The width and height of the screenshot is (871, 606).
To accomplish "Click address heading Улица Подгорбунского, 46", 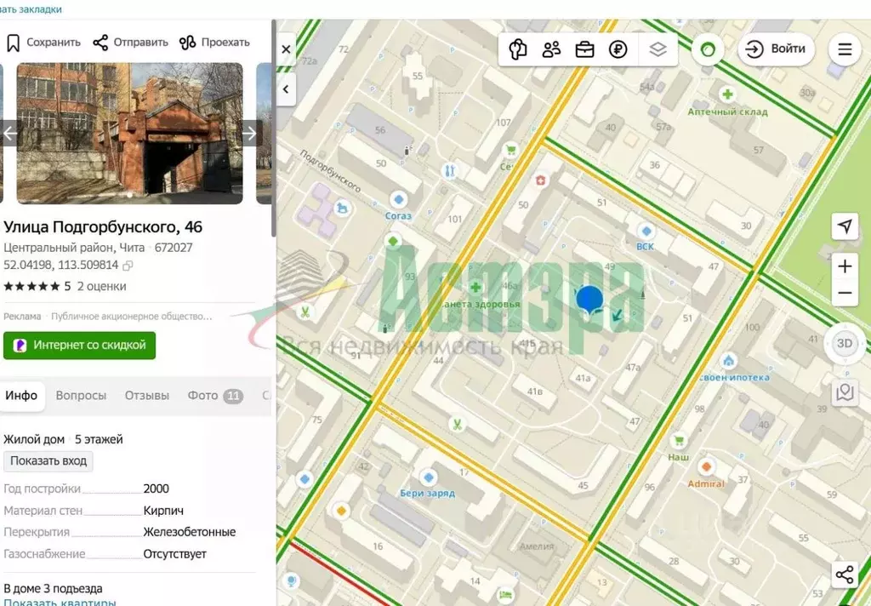I will 103,227.
